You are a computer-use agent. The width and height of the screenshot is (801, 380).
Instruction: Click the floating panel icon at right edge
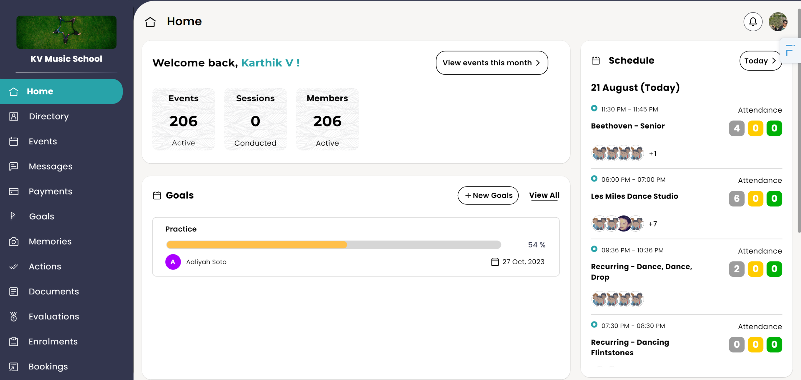790,50
